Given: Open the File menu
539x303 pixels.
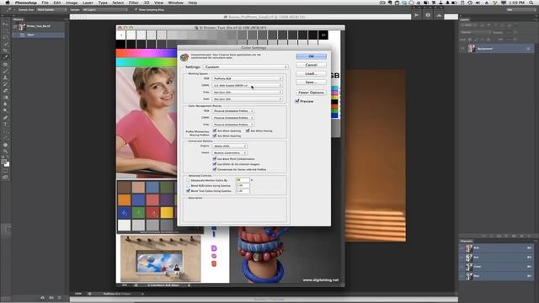Looking at the screenshot, I should tap(45, 3).
